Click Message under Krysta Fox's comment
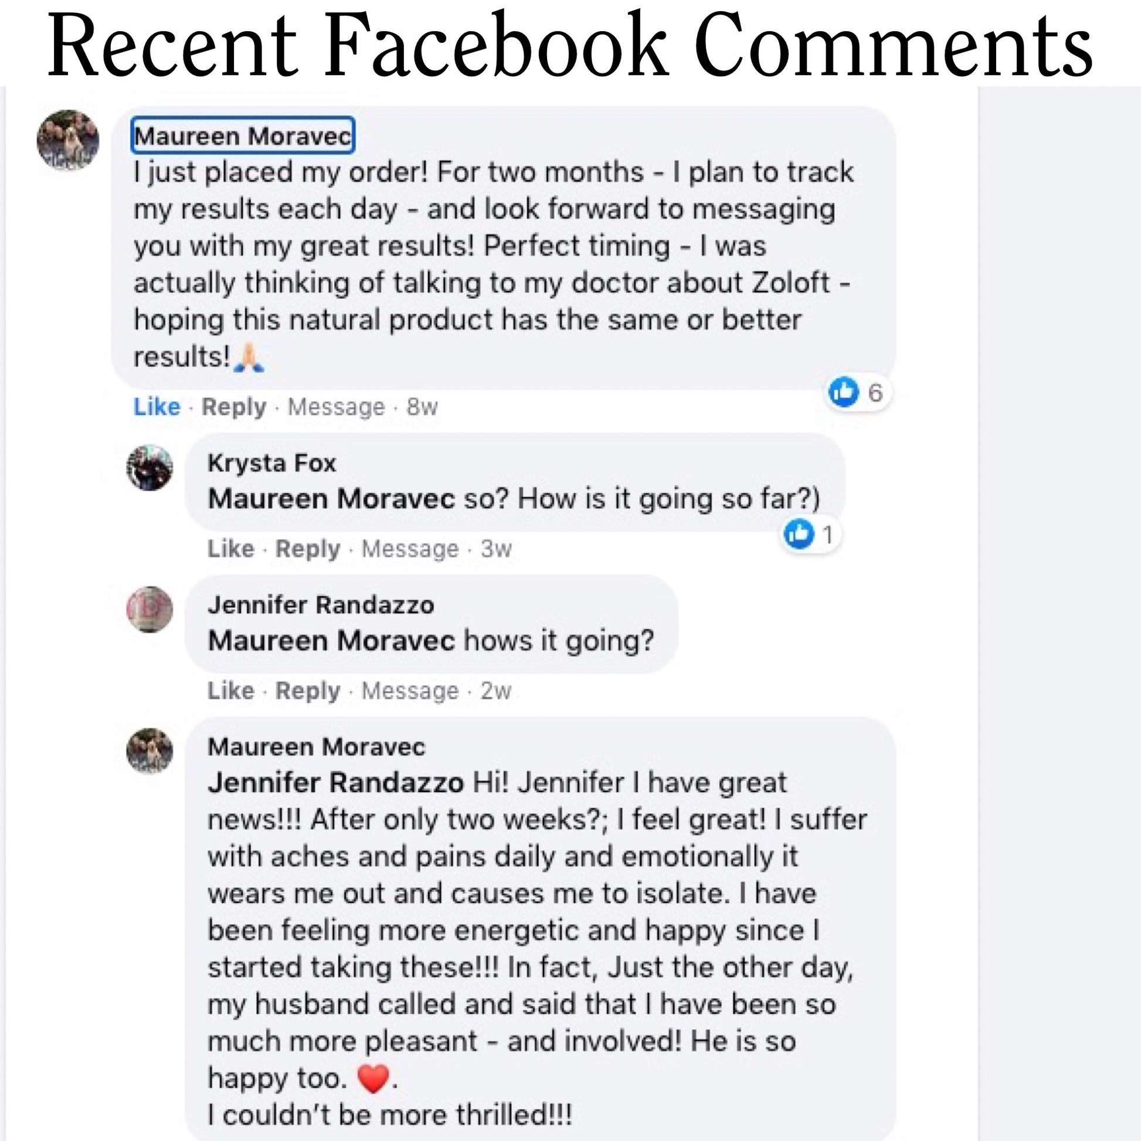1141x1141 pixels. [410, 549]
